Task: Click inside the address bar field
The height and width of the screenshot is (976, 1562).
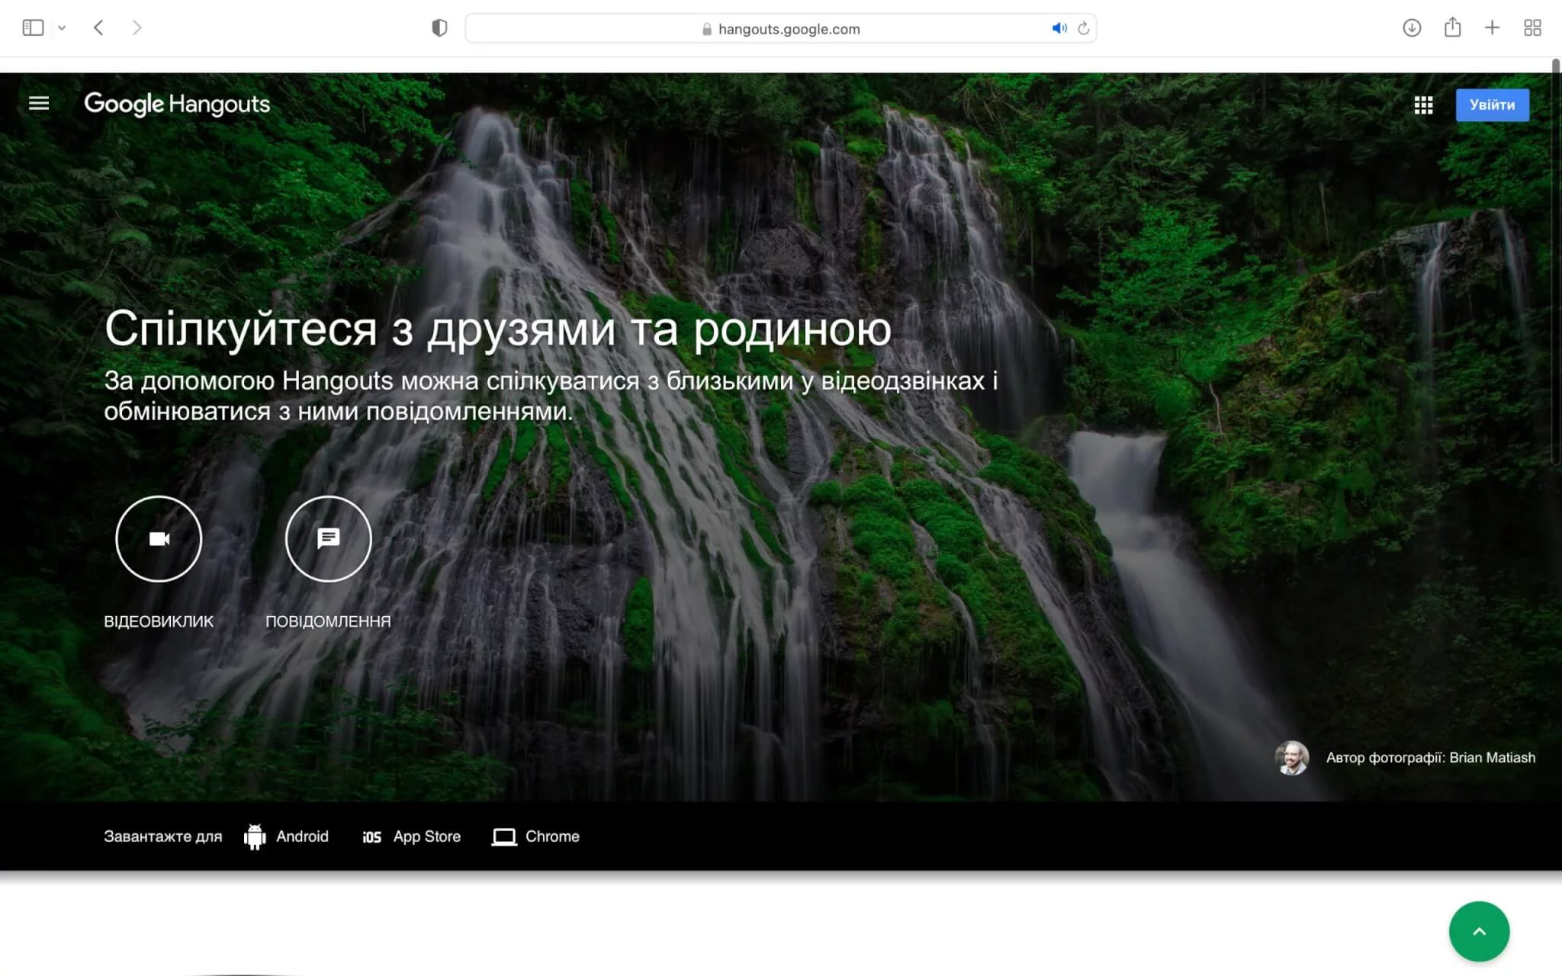Action: click(839, 29)
